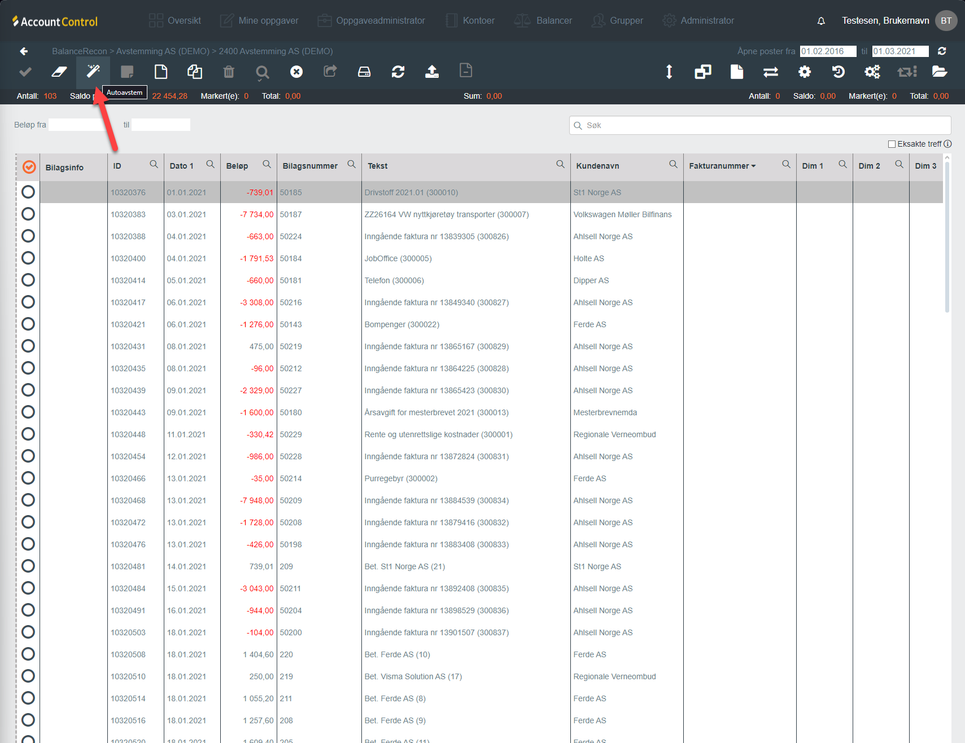Click the magnifier search icon in toolbar
The width and height of the screenshot is (965, 743).
click(263, 72)
